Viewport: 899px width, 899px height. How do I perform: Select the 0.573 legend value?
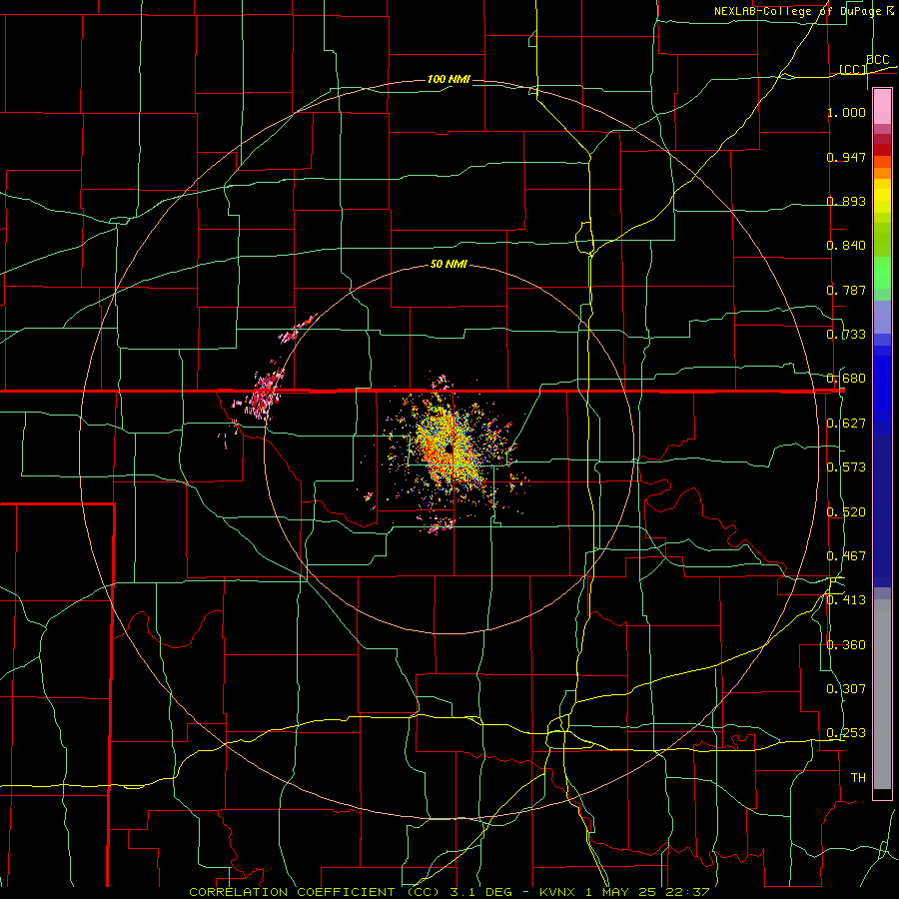click(846, 467)
